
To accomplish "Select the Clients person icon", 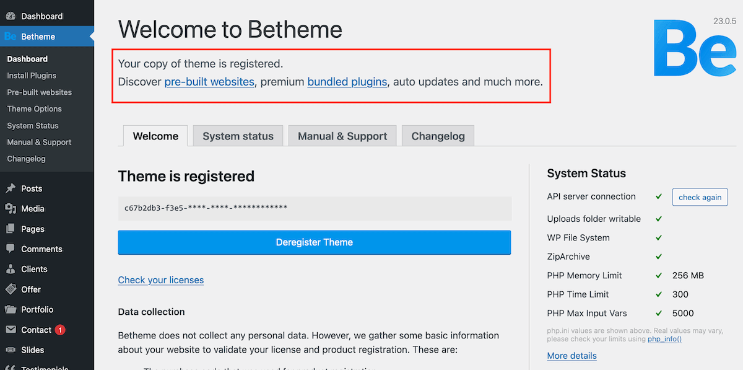I will point(11,269).
